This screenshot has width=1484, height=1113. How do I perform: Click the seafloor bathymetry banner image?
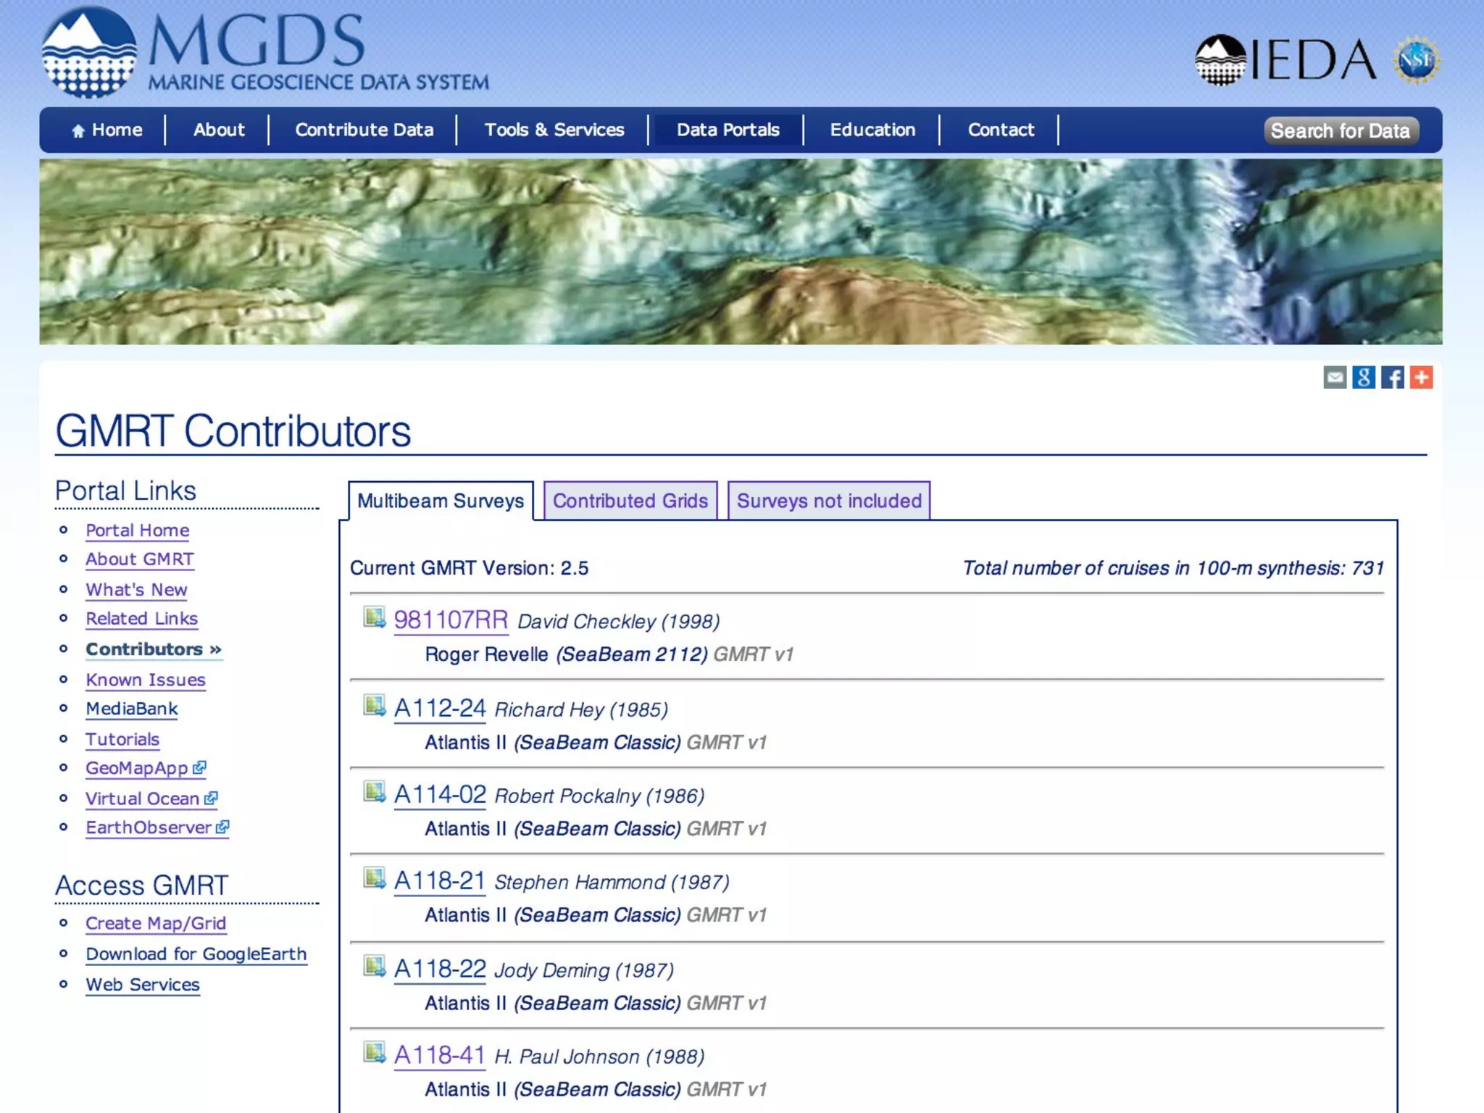(x=741, y=251)
